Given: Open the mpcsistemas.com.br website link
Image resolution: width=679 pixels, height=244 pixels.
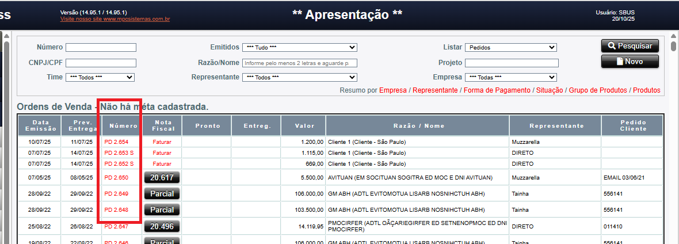Looking at the screenshot, I should (115, 19).
